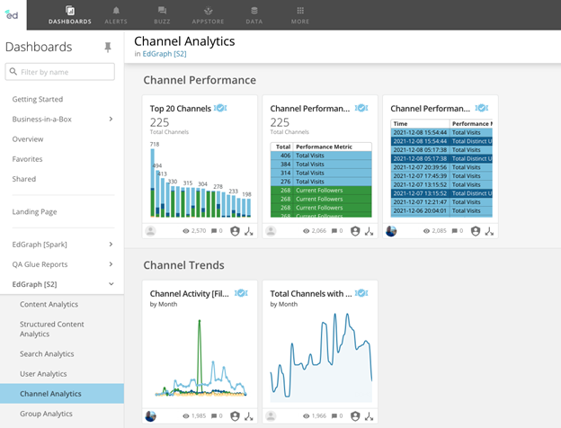The width and height of the screenshot is (561, 428).
Task: Click the verified badge on Top 20 Channels
Action: tap(220, 109)
